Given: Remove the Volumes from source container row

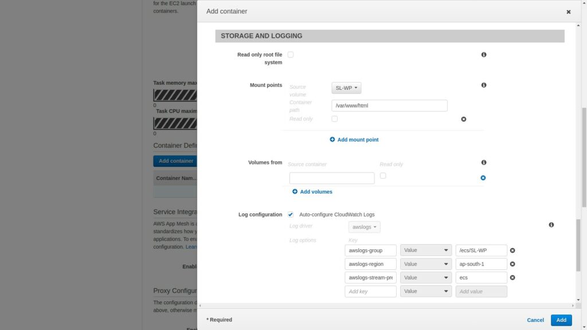Looking at the screenshot, I should tap(483, 178).
